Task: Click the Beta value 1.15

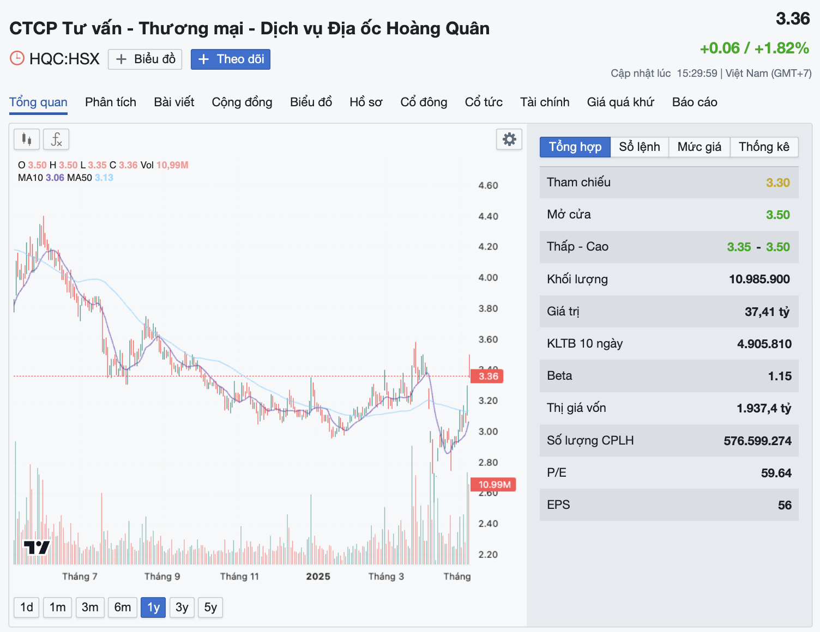Action: point(780,376)
